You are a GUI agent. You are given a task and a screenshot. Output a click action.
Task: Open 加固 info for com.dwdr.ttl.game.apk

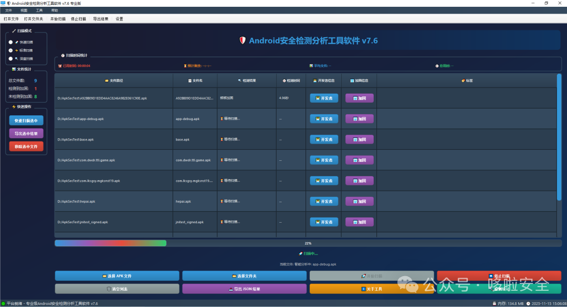(x=360, y=160)
